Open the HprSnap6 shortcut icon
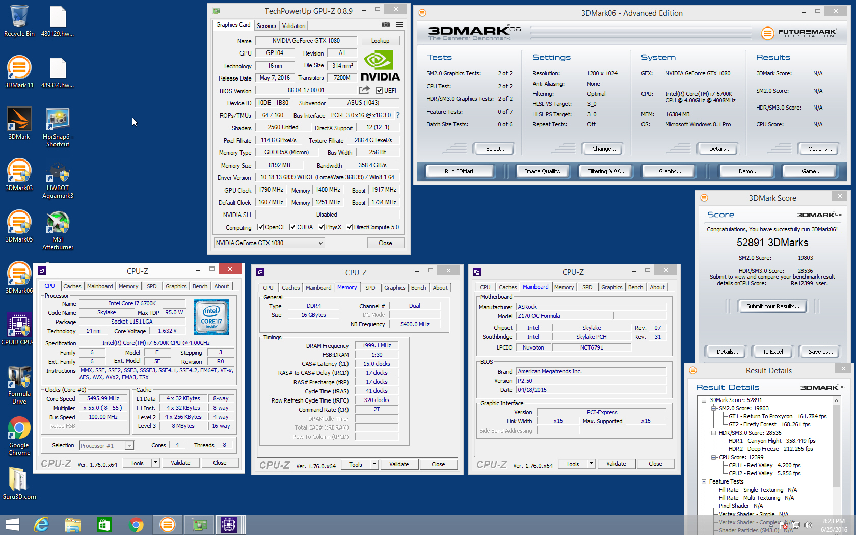The width and height of the screenshot is (856, 535). pyautogui.click(x=58, y=127)
